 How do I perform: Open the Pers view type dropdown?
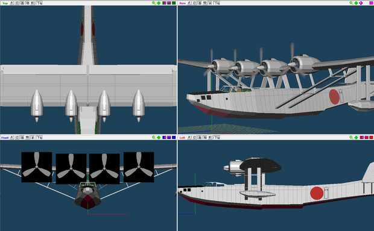pyautogui.click(x=182, y=3)
